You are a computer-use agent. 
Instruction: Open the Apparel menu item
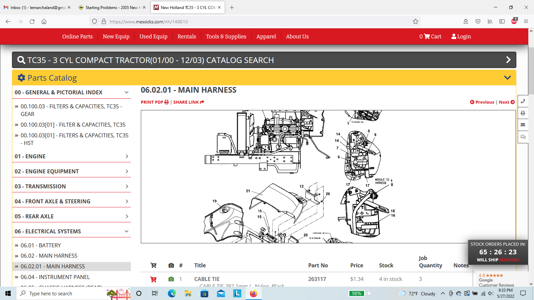click(x=266, y=36)
